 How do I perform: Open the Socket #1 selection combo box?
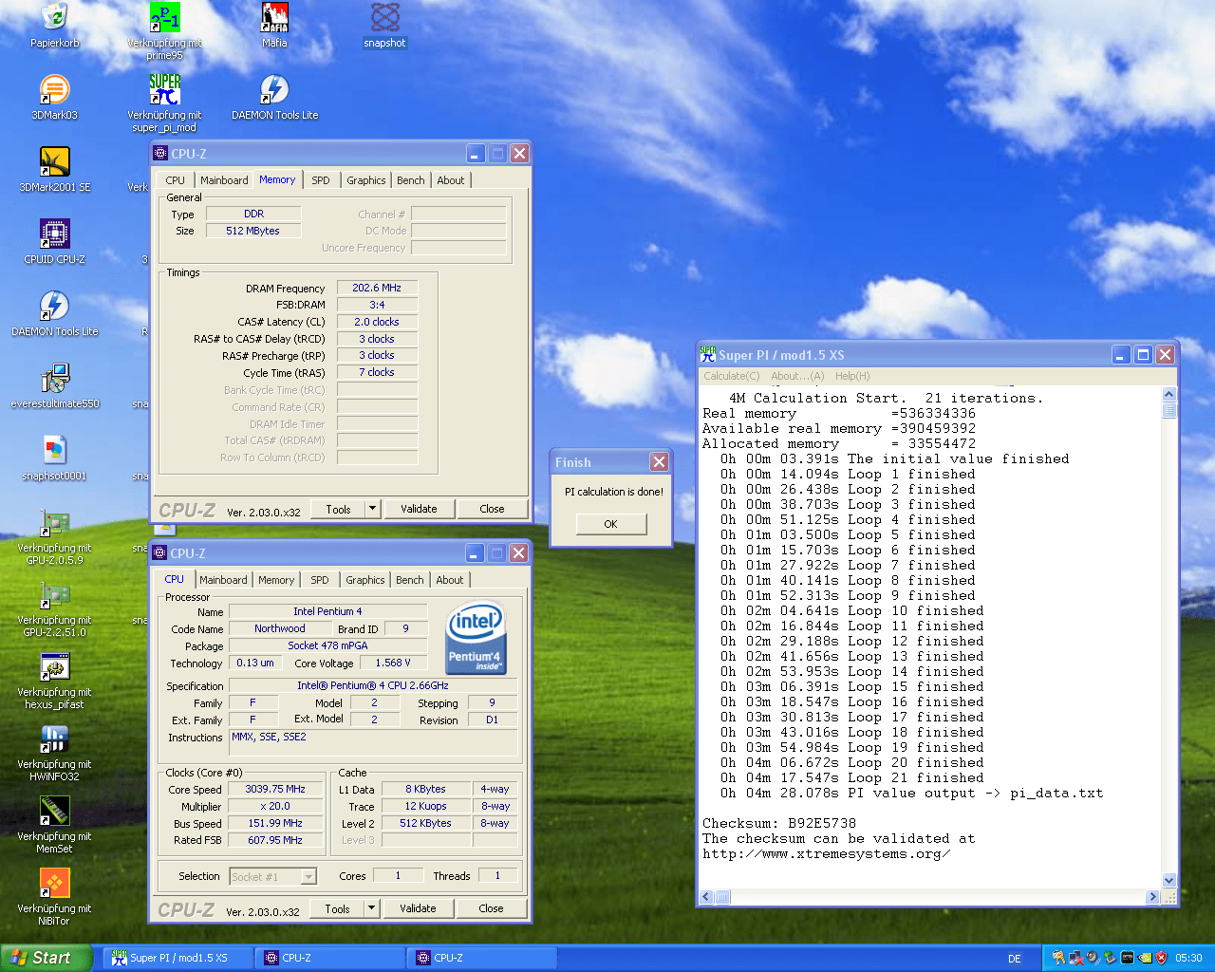point(273,876)
